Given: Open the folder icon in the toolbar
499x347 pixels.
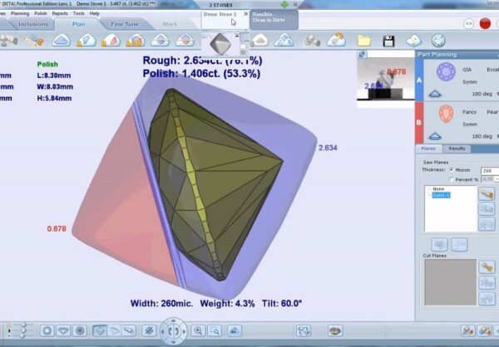Looking at the screenshot, I should (x=364, y=40).
